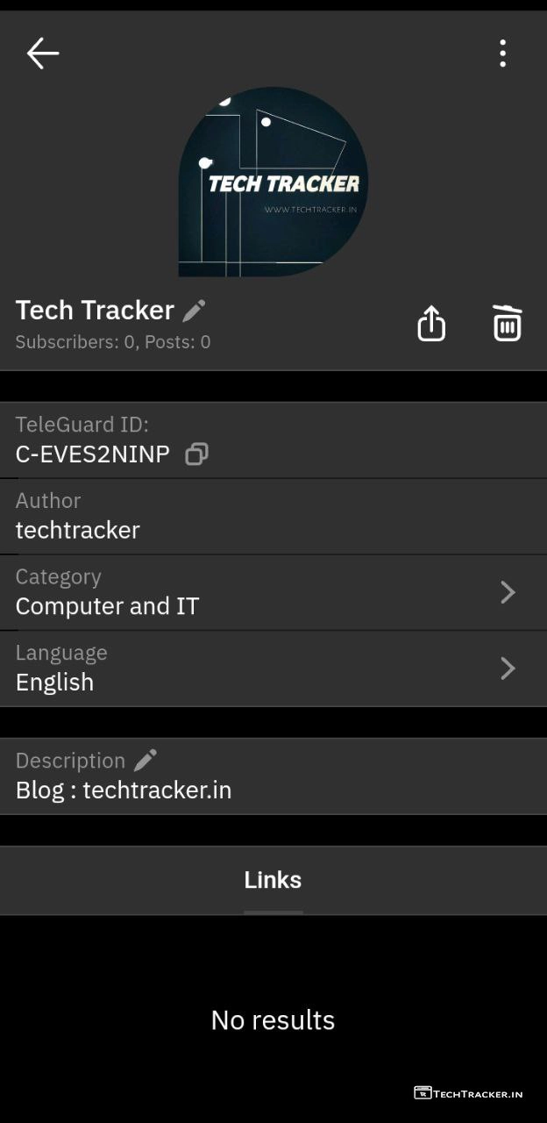The height and width of the screenshot is (1123, 547).
Task: Tap the TechTracker.in watermark logo
Action: pyautogui.click(x=468, y=1093)
